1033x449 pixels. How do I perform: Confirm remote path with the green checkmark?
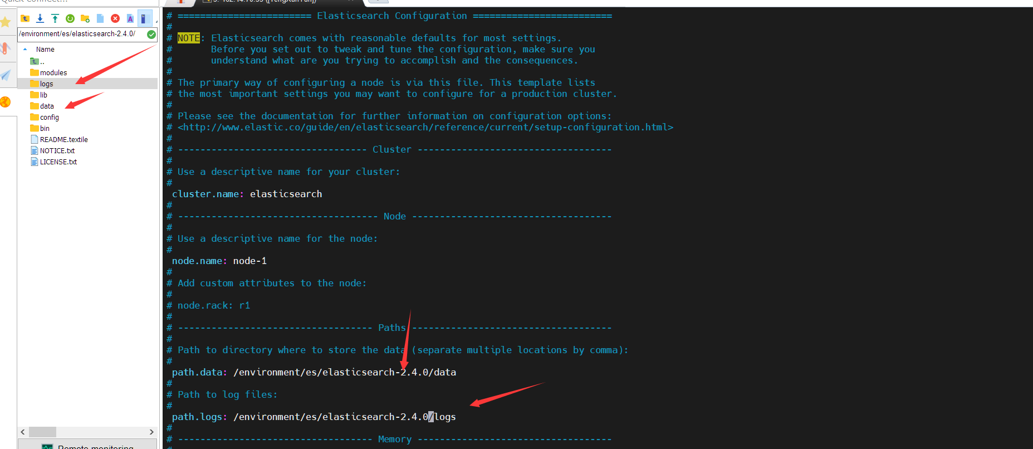(x=151, y=34)
